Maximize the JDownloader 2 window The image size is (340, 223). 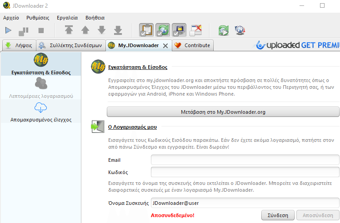pyautogui.click(x=322, y=5)
